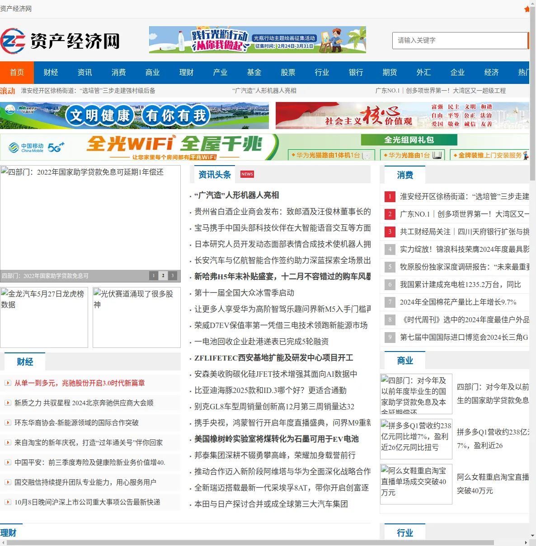
Task: Read “广汽造”人形机器人亮相 headline article
Action: click(237, 195)
